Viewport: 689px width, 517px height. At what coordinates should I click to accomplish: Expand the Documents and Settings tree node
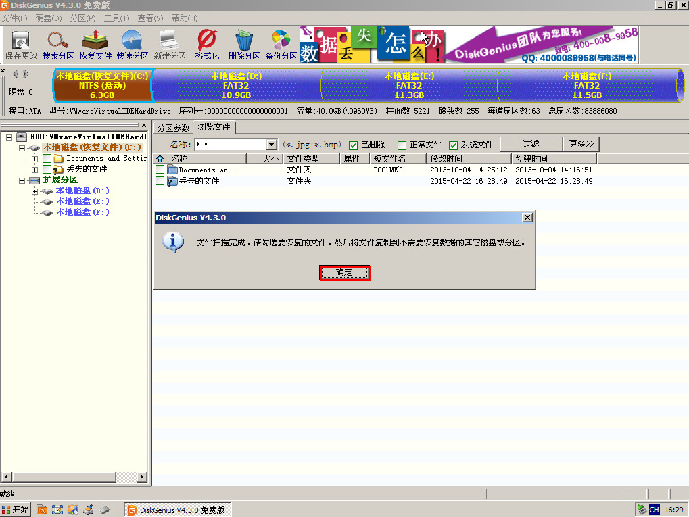[35, 159]
